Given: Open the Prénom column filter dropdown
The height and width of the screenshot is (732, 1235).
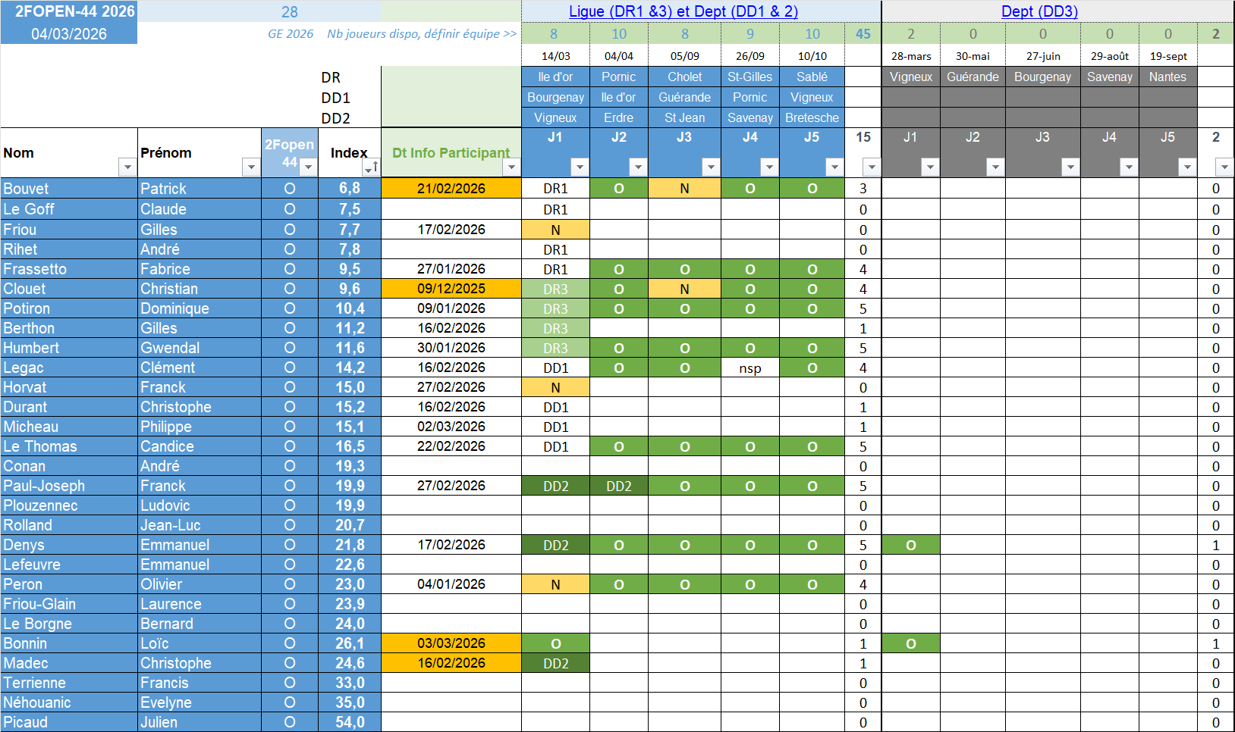Looking at the screenshot, I should click(250, 167).
